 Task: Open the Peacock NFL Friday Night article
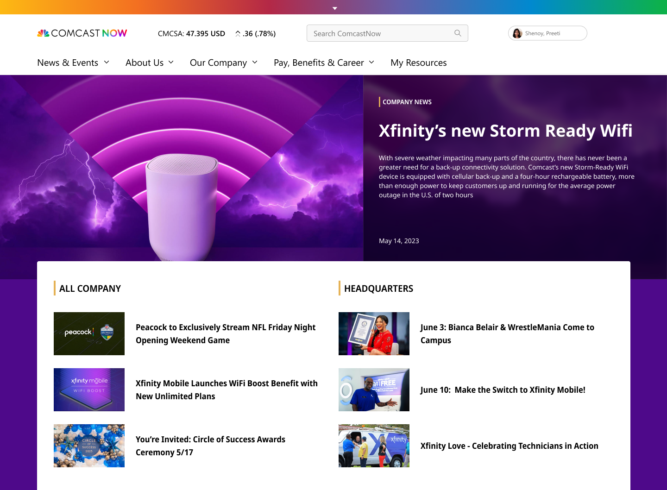click(226, 334)
